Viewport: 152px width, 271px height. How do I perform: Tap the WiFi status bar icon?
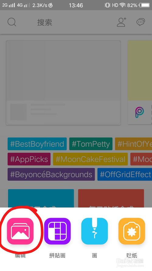point(123,5)
